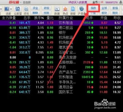Image resolution: width=123 pixels, height=112 pixels.
Task: Open the PE 数据 icon
Action: click(57, 9)
